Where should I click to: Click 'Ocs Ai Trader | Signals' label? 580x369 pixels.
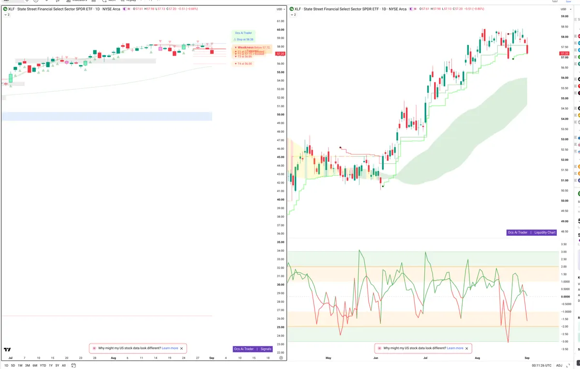click(x=253, y=349)
